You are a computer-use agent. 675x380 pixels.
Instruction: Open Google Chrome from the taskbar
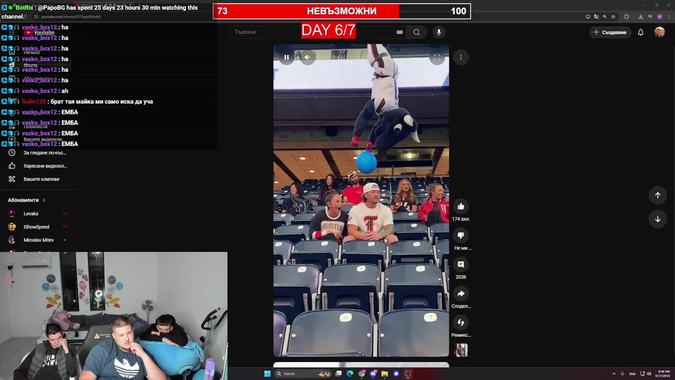click(362, 374)
